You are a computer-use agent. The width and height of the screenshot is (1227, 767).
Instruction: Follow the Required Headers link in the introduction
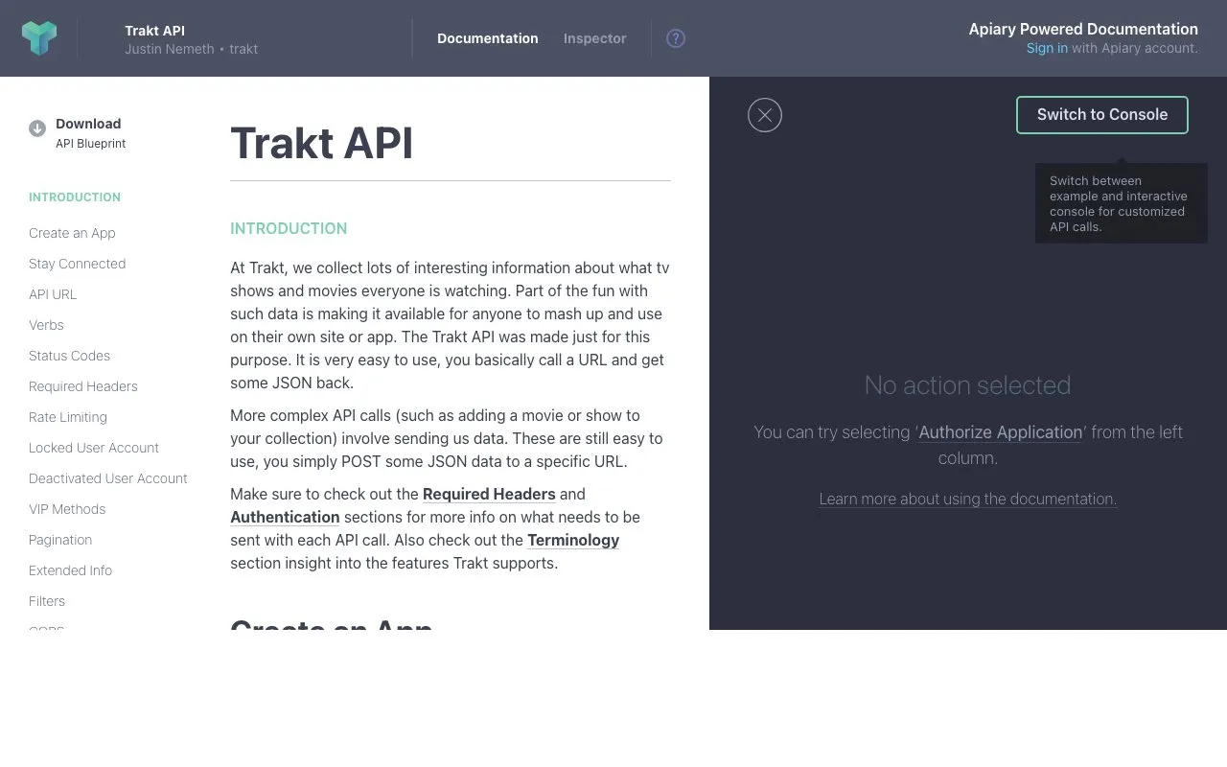click(489, 494)
